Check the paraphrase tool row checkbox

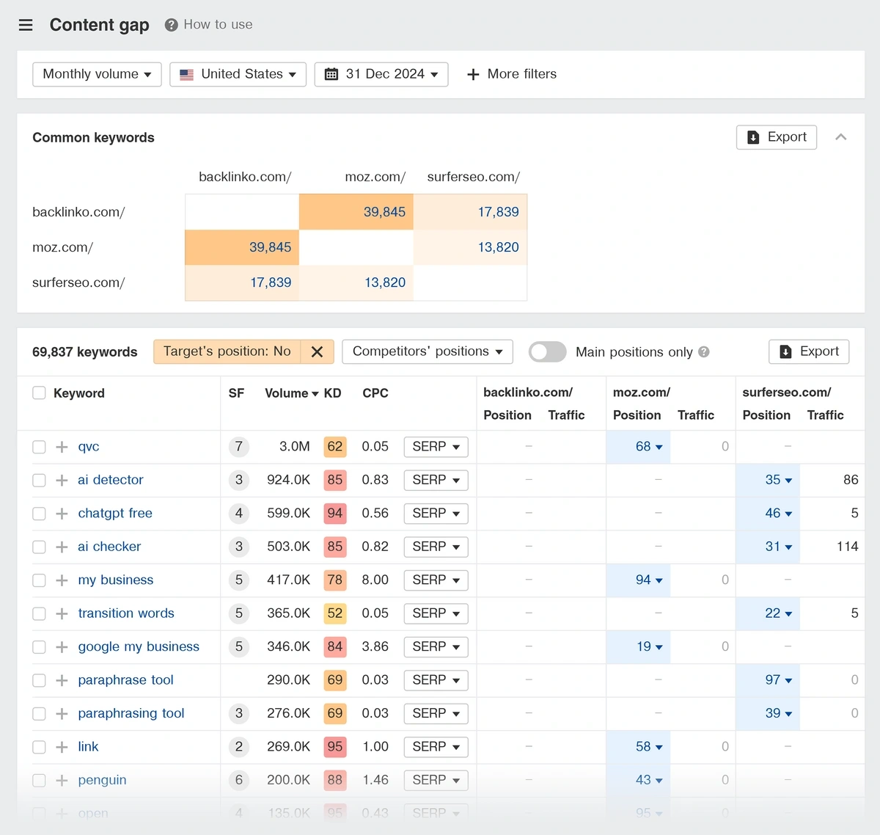coord(39,680)
